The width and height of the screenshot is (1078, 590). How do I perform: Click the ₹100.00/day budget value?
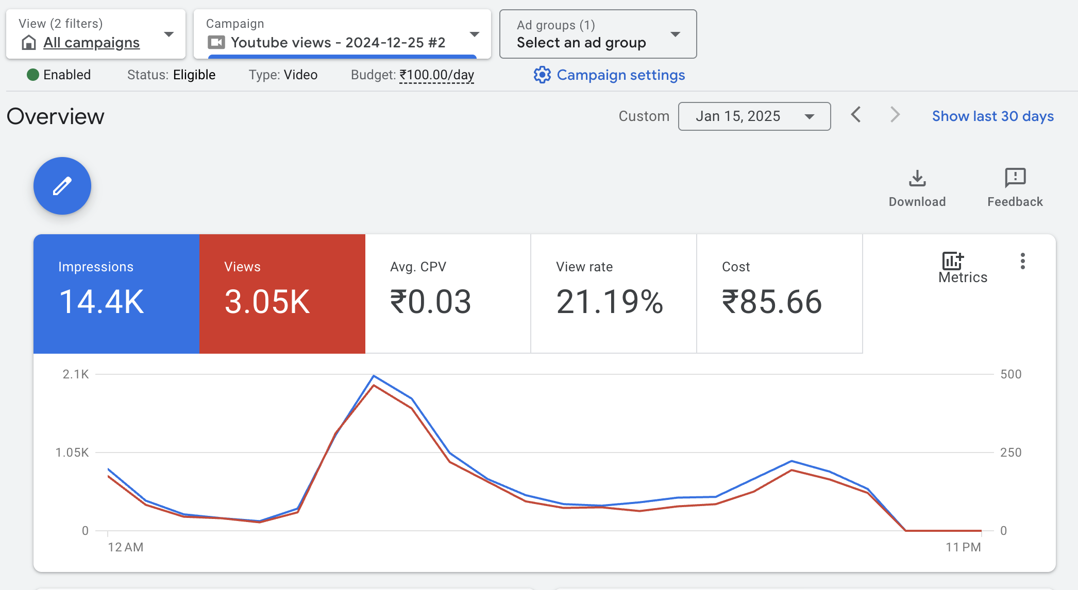(x=436, y=75)
